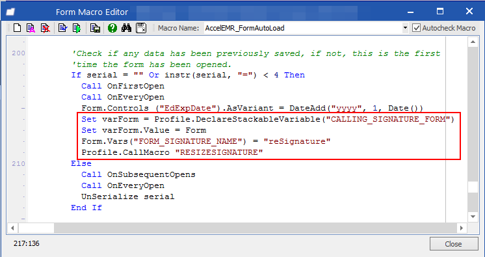Maximize the Form Macro Editor window
Screen dimensions: 485x257
tap(440, 12)
